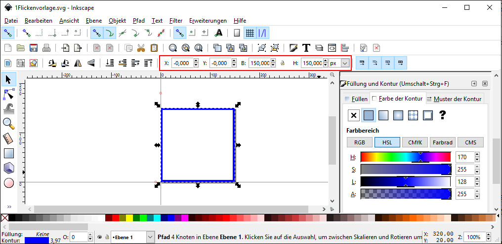Image resolution: width=502 pixels, height=244 pixels.
Task: Select the RGB color mode button
Action: click(359, 142)
